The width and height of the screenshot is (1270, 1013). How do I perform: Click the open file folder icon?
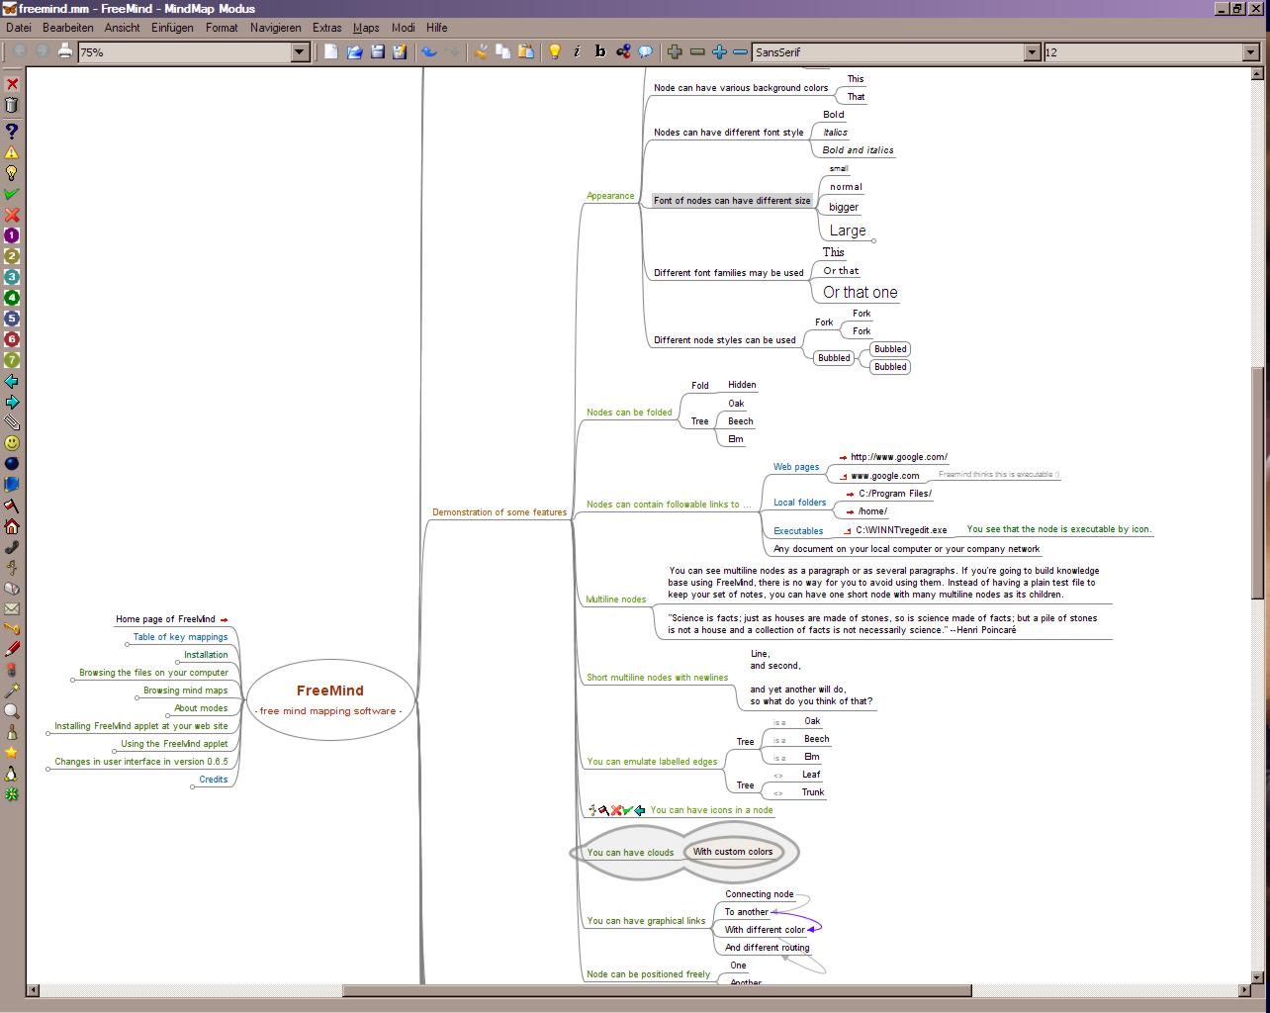click(x=354, y=51)
